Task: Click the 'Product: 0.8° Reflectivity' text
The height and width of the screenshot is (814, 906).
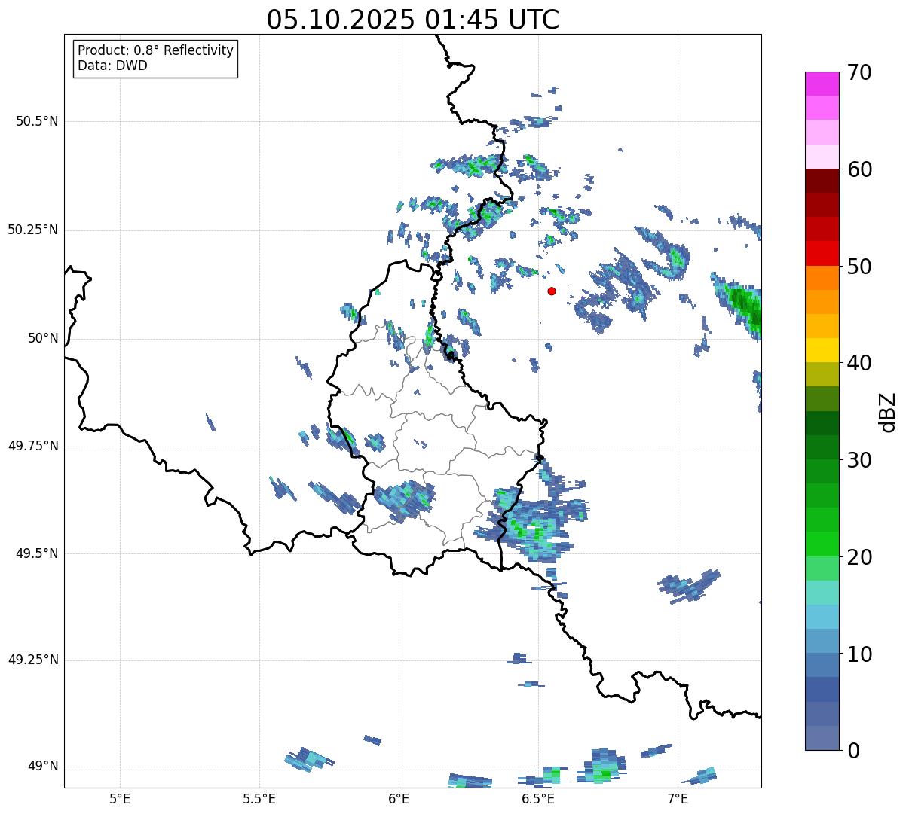Action: [x=156, y=50]
